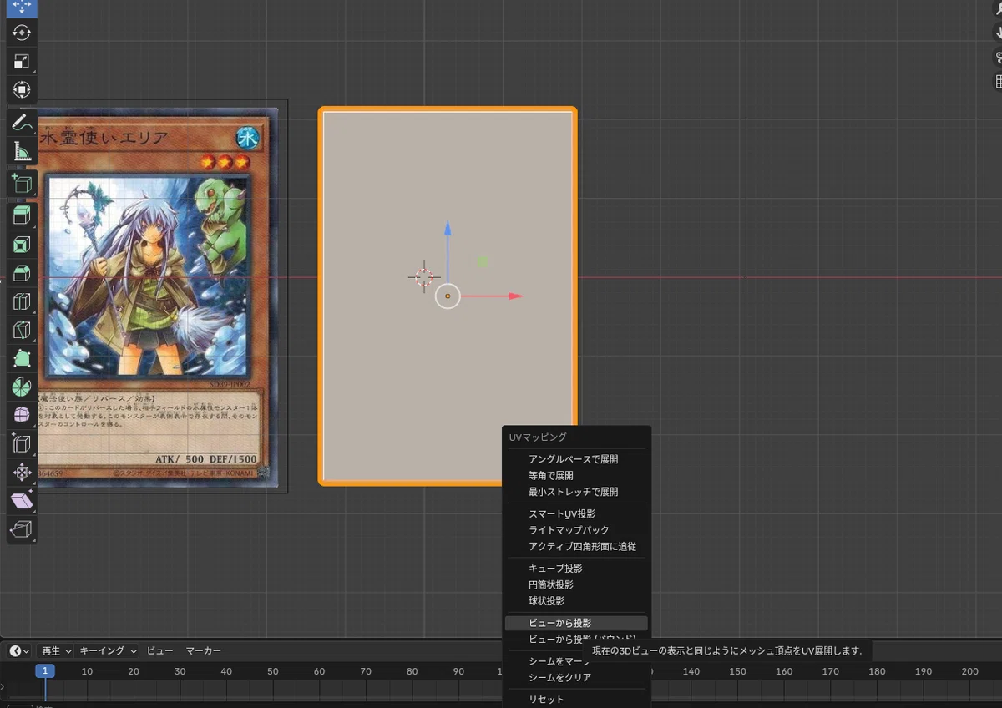Viewport: 1002px width, 708px height.
Task: Select the Shear tool
Action: coord(22,500)
